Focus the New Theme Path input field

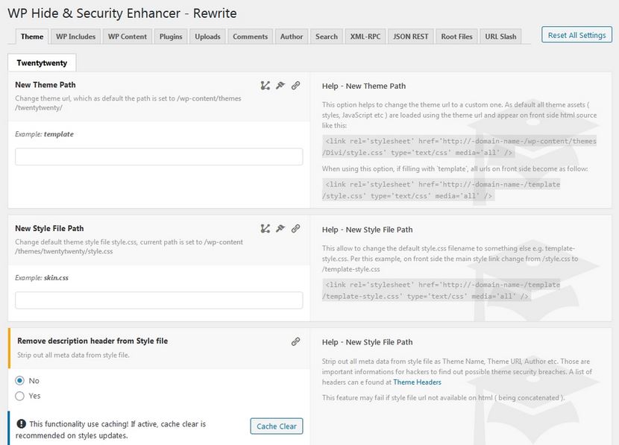[159, 157]
